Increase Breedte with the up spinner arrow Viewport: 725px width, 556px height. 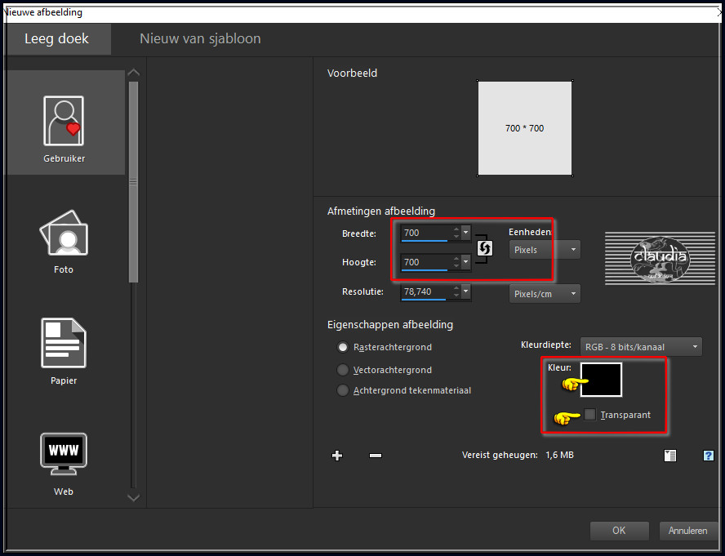coord(456,229)
